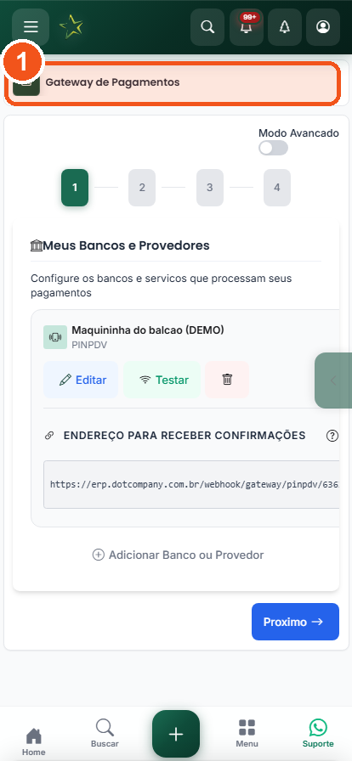This screenshot has width=352, height=761.
Task: Go to wizard step 2
Action: click(142, 188)
